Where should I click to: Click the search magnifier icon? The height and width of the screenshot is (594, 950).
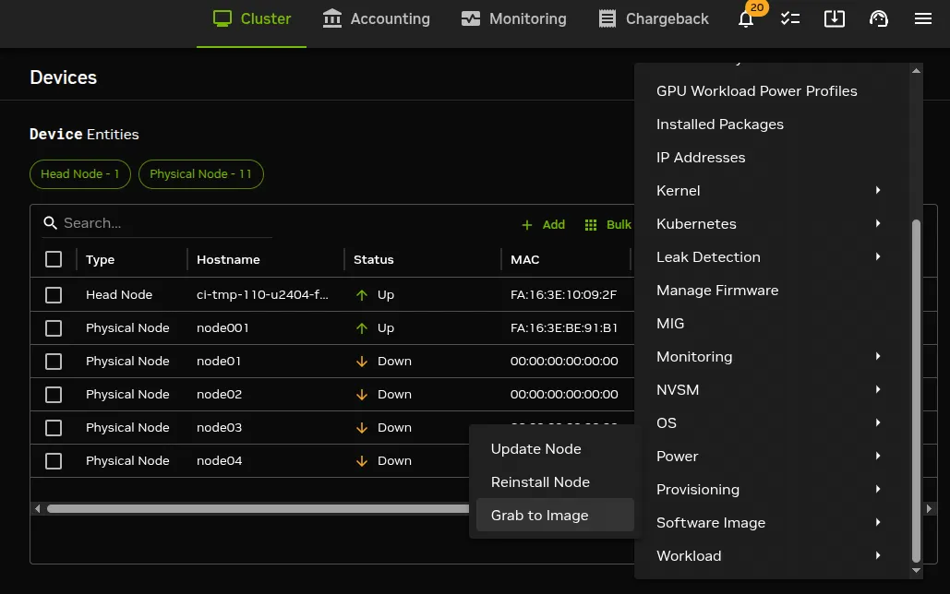click(50, 223)
